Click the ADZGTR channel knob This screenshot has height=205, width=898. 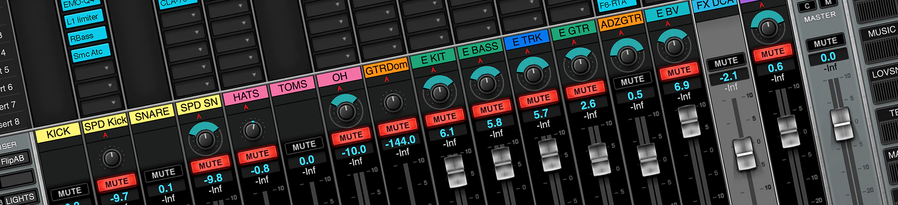point(627,56)
